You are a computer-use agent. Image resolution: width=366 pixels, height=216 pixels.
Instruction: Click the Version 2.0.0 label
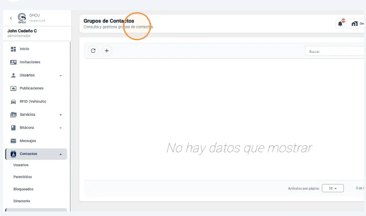point(37,21)
